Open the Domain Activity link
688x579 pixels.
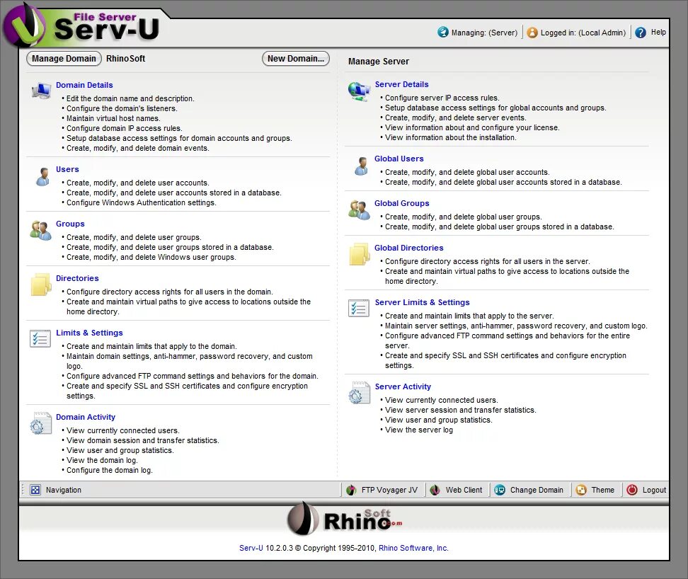[86, 417]
